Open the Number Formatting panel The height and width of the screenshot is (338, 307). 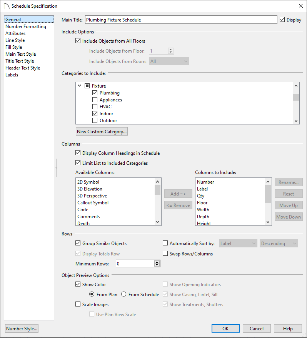[25, 27]
